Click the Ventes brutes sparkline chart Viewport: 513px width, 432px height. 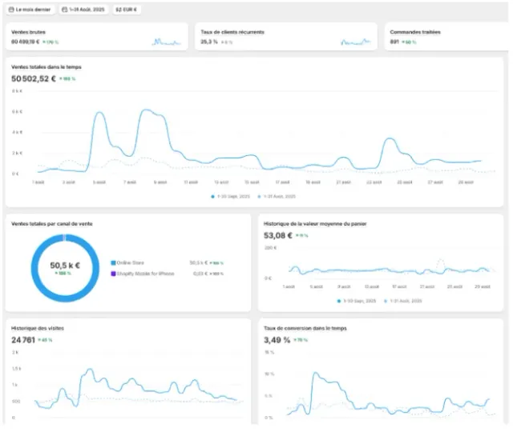click(x=166, y=42)
